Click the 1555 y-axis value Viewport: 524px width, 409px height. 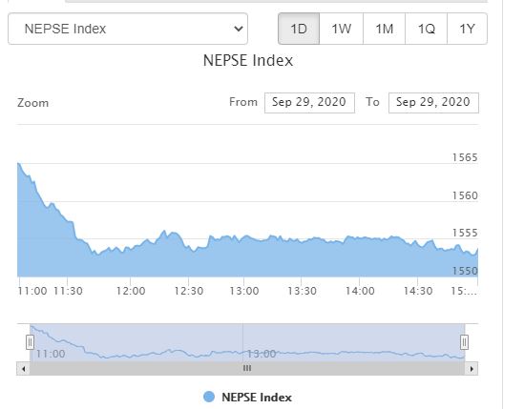(x=465, y=233)
